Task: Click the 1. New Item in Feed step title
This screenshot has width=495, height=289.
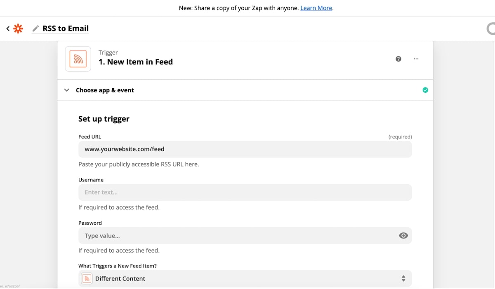Action: 135,62
